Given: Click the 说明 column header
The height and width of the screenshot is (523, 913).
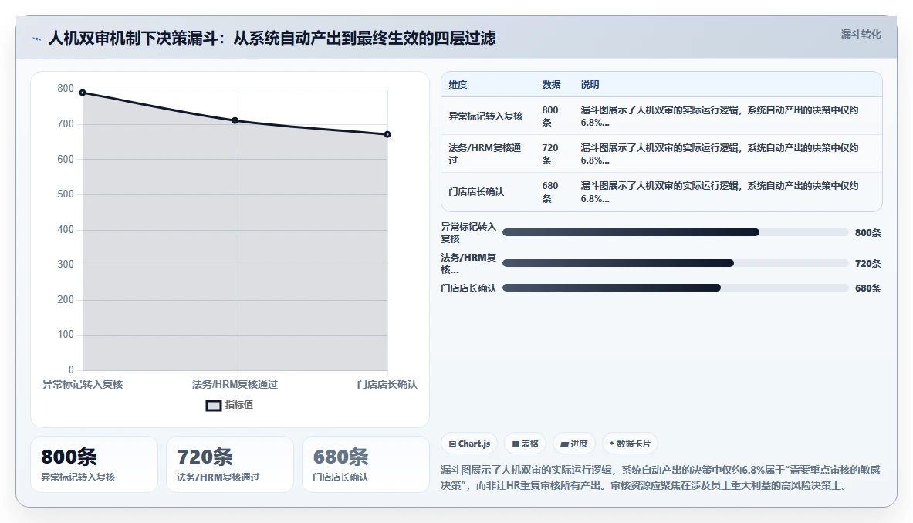Looking at the screenshot, I should click(x=590, y=84).
